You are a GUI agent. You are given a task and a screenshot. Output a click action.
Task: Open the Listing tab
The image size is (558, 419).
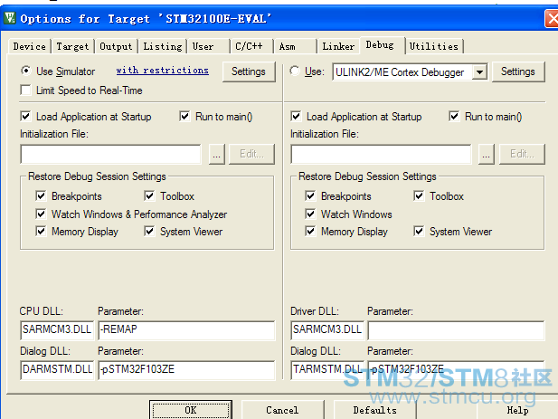point(163,46)
